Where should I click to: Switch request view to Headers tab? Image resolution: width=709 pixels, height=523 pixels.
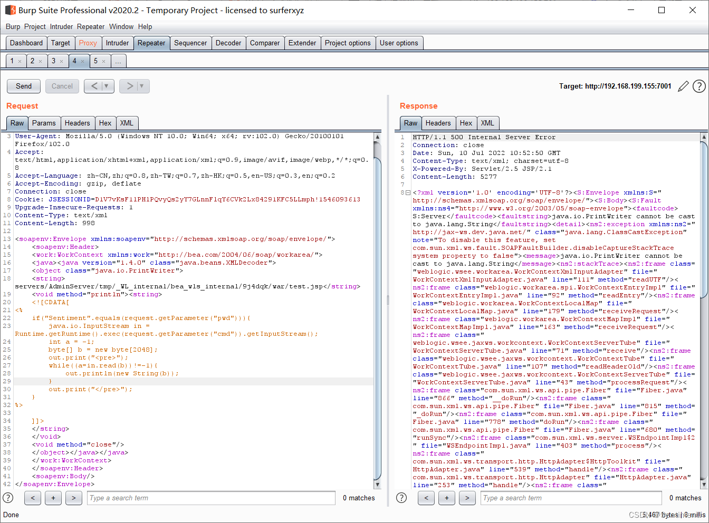78,123
